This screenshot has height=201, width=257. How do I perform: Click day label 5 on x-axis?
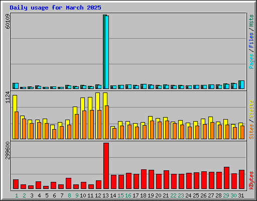(x=47, y=195)
